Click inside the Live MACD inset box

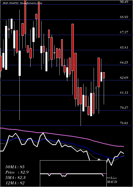point(73,174)
